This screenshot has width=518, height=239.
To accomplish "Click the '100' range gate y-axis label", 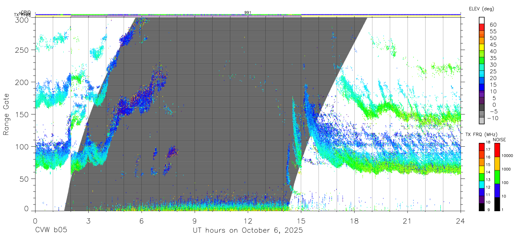I will coord(22,146).
